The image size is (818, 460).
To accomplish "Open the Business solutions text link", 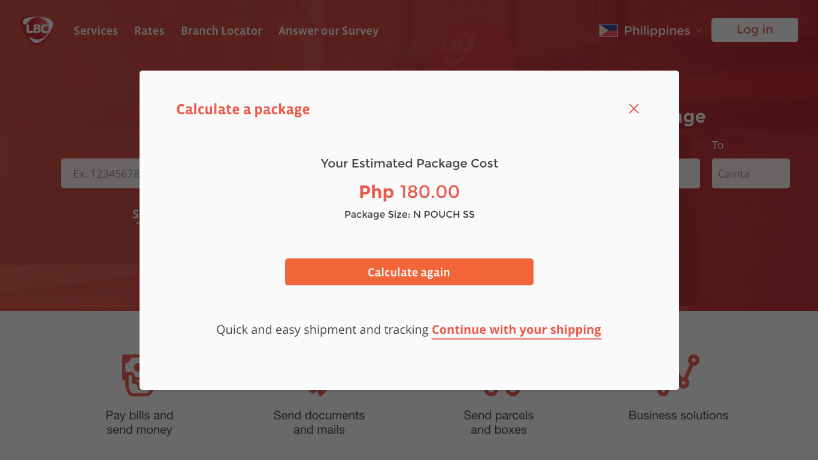I will coord(678,415).
